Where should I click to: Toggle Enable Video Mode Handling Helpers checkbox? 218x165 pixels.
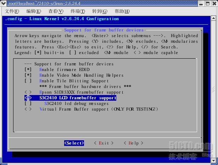coord(28,75)
